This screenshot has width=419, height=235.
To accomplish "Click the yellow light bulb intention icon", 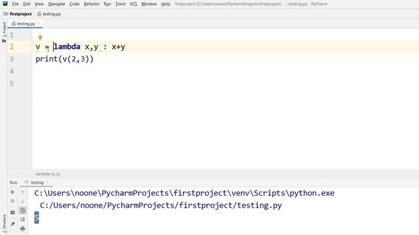I will [40, 38].
